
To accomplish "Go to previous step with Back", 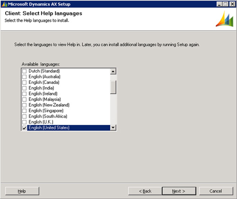I will 145,191.
